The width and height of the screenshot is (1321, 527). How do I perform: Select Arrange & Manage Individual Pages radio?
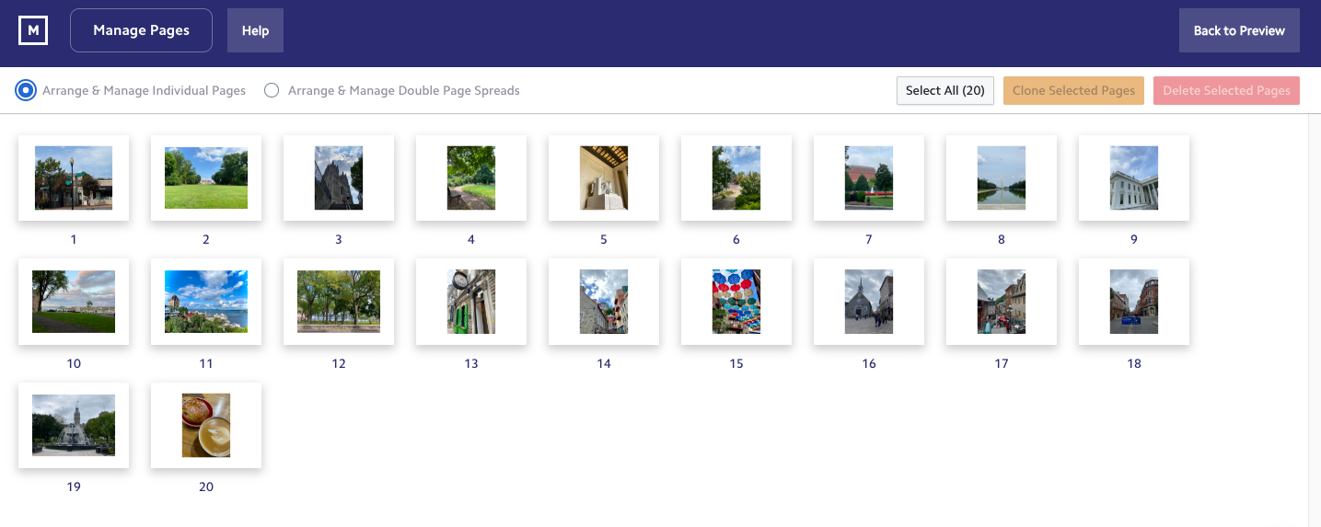[26, 90]
